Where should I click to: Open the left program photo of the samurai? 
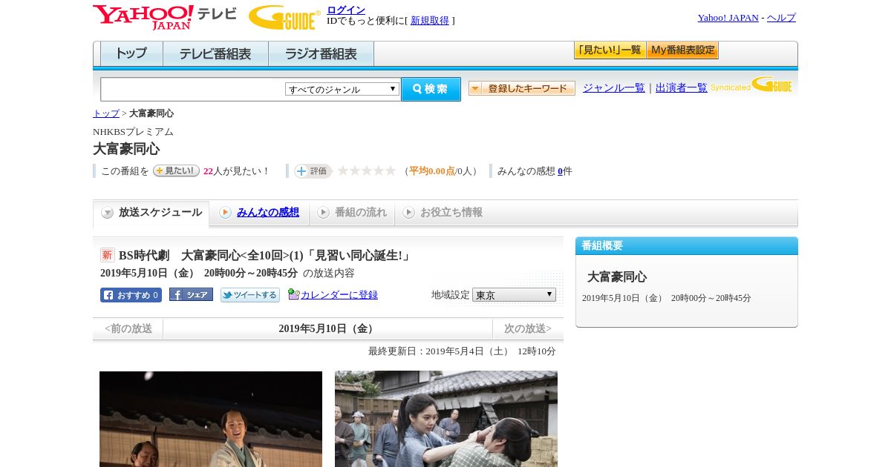tap(211, 419)
